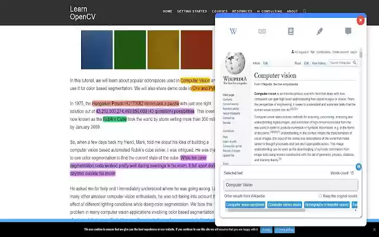Viewport: 379px width, 237px height.
Task: Click Contributions link in Wikipedia header
Action: [323, 52]
